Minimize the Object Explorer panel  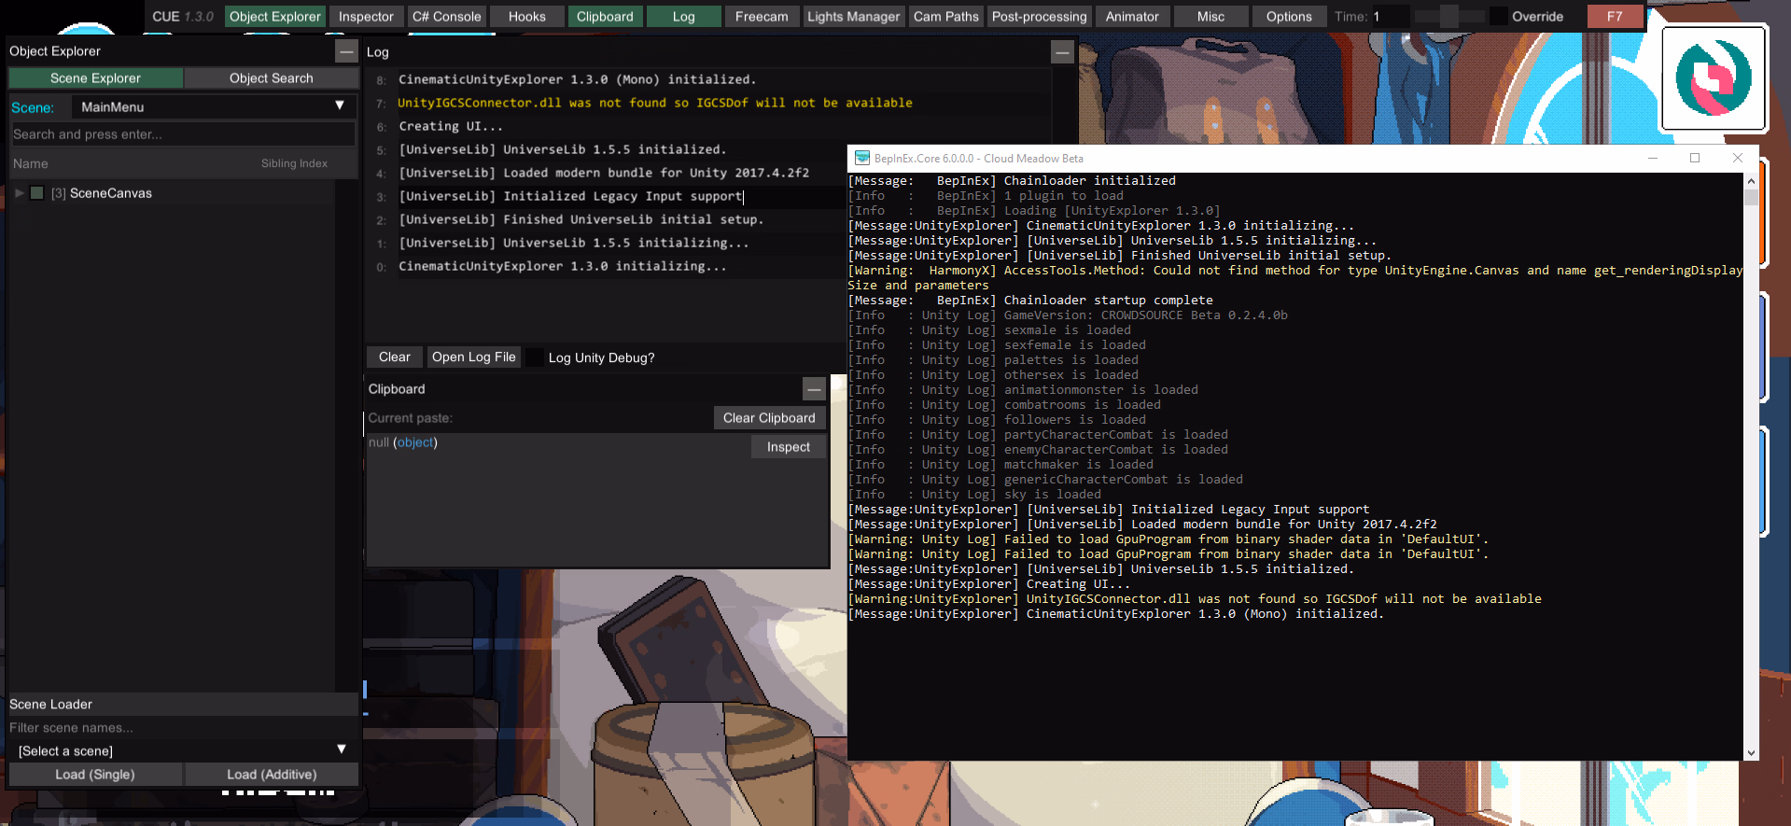pyautogui.click(x=346, y=52)
